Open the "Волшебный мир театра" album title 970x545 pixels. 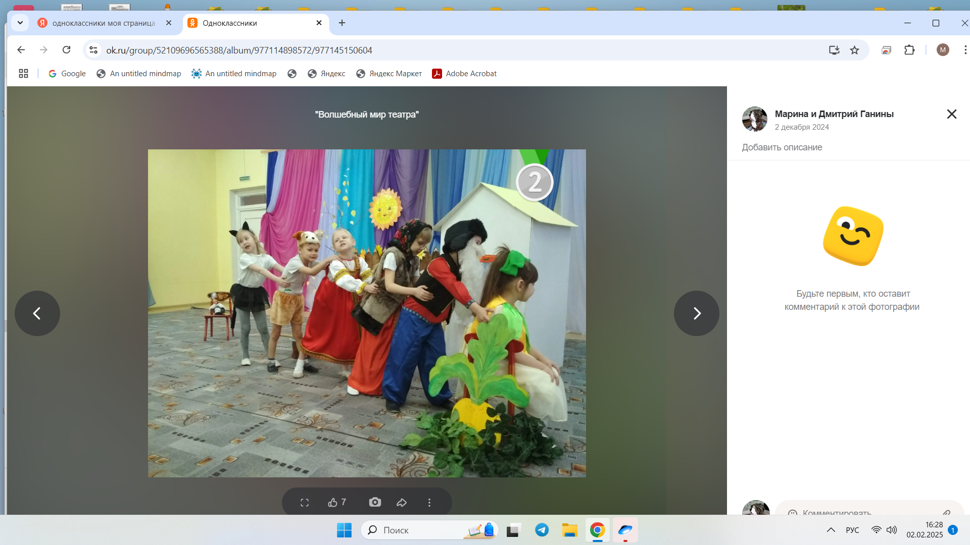(367, 115)
